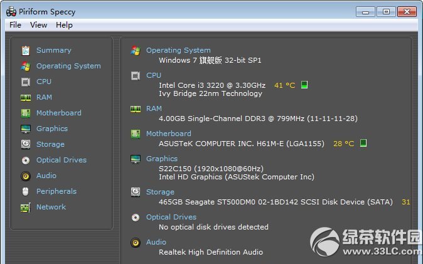Open the View menu
Viewport: 423px width, 264px height.
[x=38, y=25]
